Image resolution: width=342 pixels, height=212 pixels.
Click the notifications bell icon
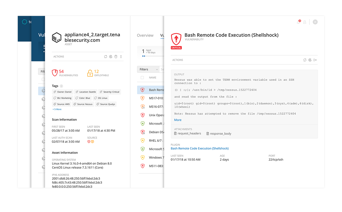click(x=298, y=22)
